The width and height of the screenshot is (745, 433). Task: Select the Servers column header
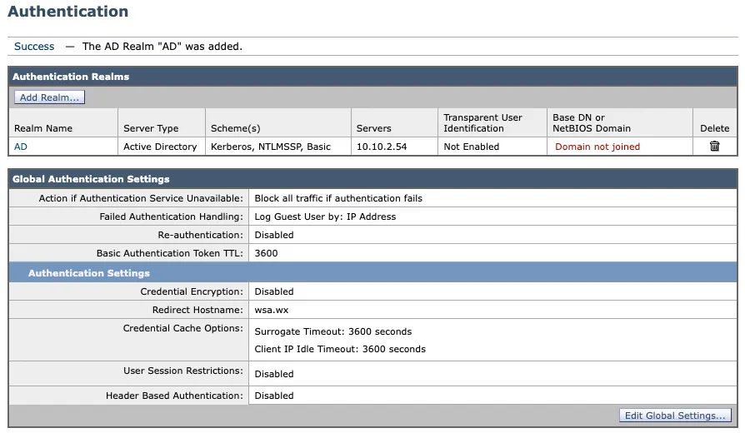pos(373,128)
